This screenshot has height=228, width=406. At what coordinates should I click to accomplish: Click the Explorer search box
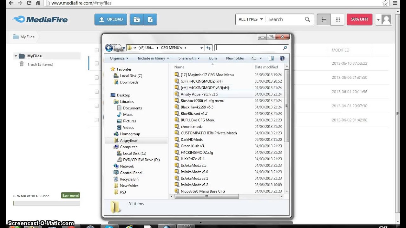[x=252, y=48]
